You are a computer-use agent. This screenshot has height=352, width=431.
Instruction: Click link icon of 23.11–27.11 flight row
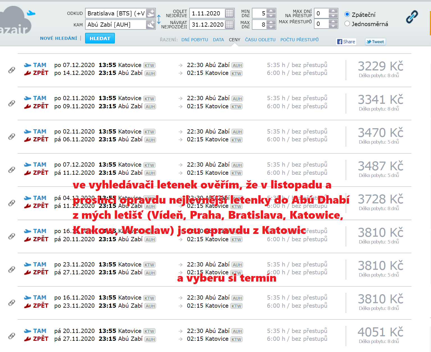pyautogui.click(x=12, y=269)
